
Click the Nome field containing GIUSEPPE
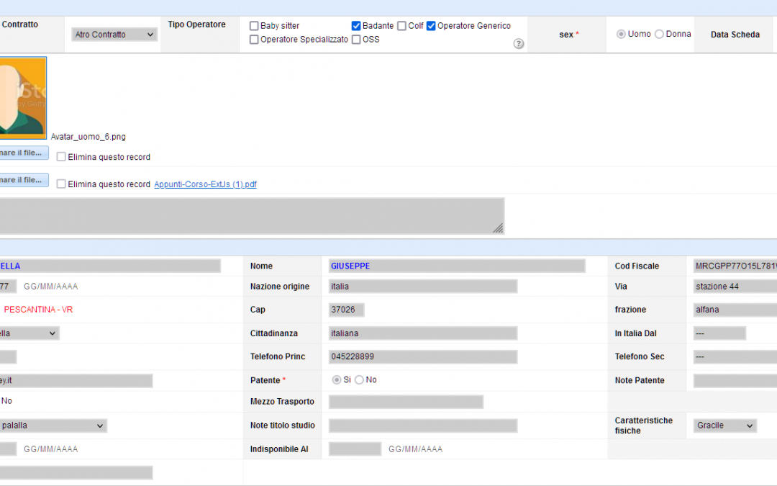456,266
